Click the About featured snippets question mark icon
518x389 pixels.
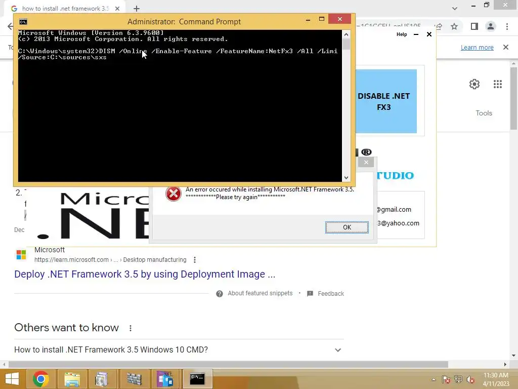point(220,294)
